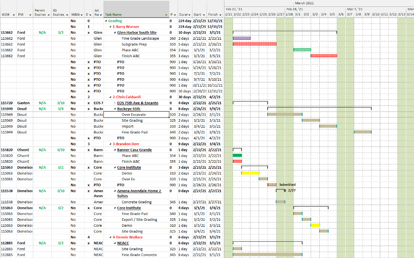Open the WO# column filter dropdown
Image resolution: width=414 pixels, height=258 pixels.
coord(14,15)
